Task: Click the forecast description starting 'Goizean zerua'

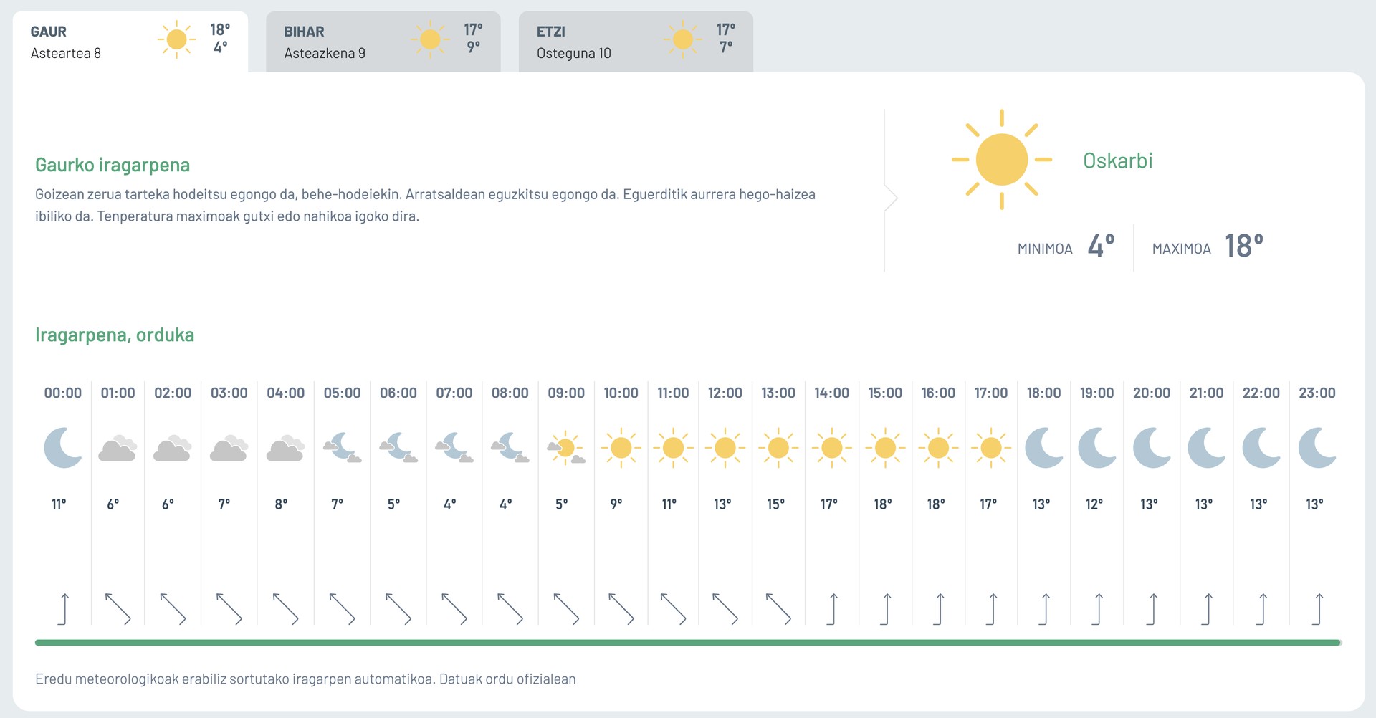Action: [x=425, y=205]
